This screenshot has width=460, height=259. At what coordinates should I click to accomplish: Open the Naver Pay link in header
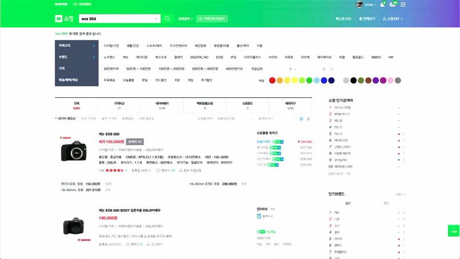point(82,4)
